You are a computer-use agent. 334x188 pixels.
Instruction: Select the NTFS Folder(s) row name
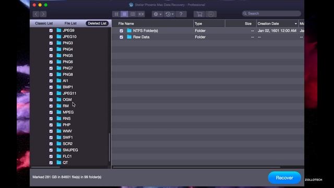click(146, 31)
